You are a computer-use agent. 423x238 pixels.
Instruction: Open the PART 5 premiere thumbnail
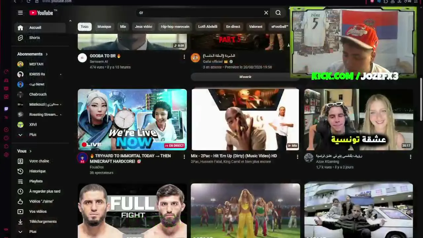coord(240,42)
